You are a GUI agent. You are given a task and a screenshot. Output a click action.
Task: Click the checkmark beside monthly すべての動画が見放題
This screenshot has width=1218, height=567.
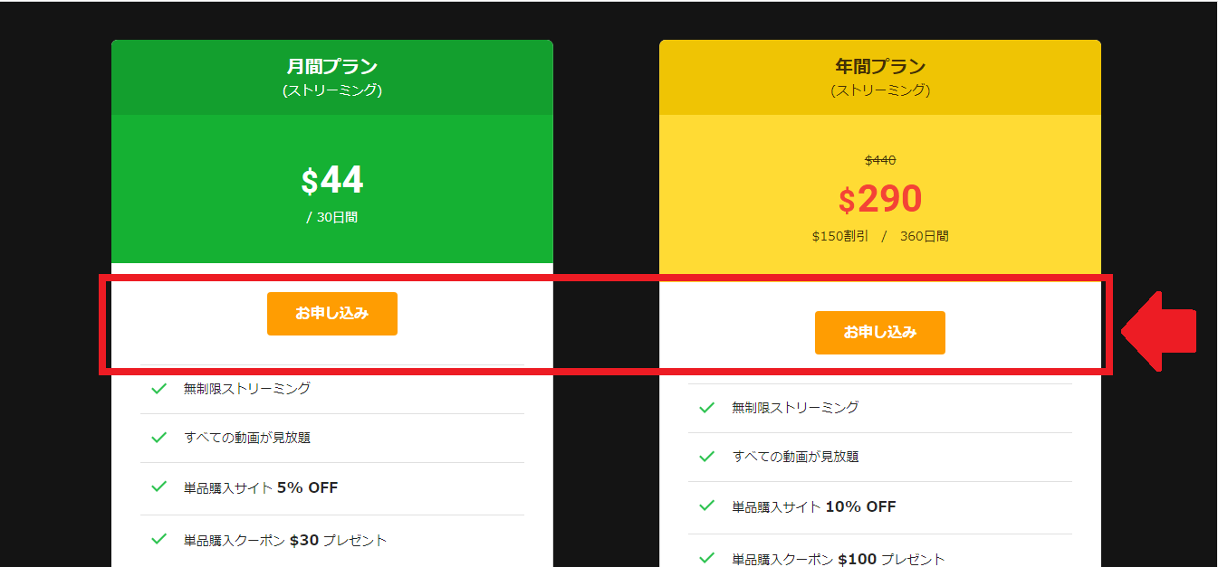tap(159, 438)
